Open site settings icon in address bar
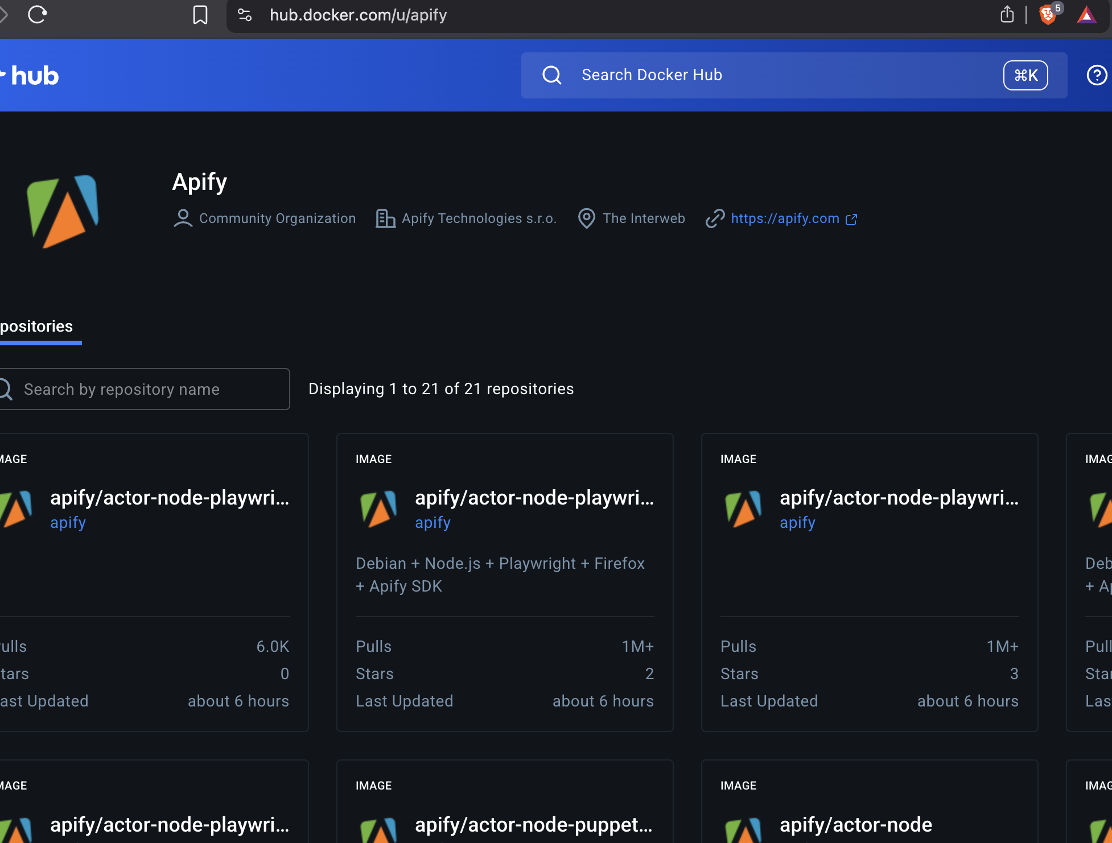 [245, 15]
